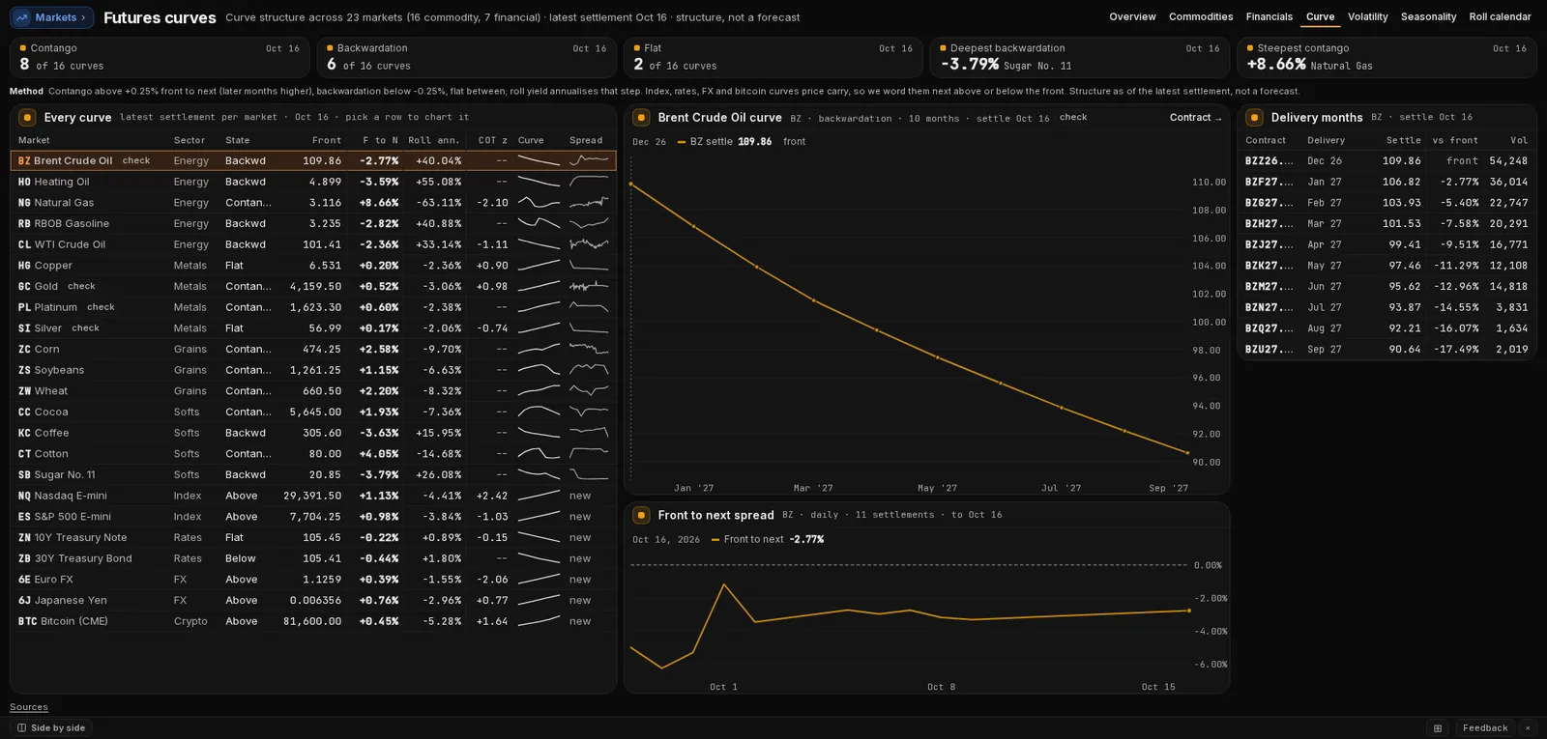Click the WTI Crude Oil curve sparkline
The width and height of the screenshot is (1547, 739).
pos(539,244)
